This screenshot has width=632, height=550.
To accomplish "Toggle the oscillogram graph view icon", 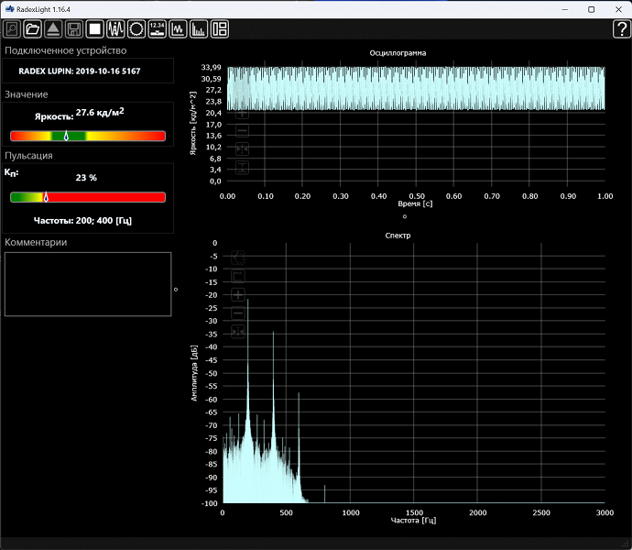I will [x=179, y=28].
